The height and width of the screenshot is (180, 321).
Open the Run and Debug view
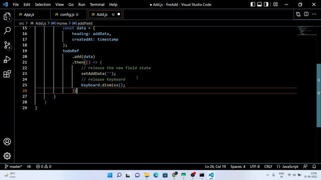point(7,59)
